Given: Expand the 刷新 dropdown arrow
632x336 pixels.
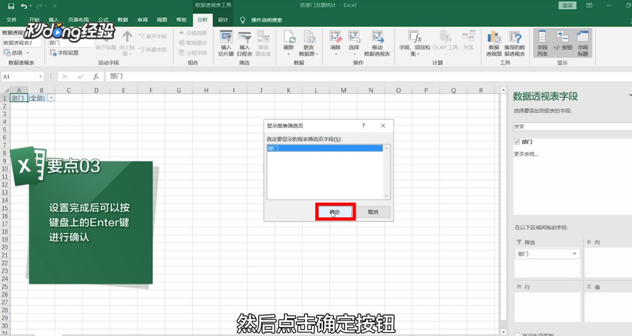Looking at the screenshot, I should (289, 53).
